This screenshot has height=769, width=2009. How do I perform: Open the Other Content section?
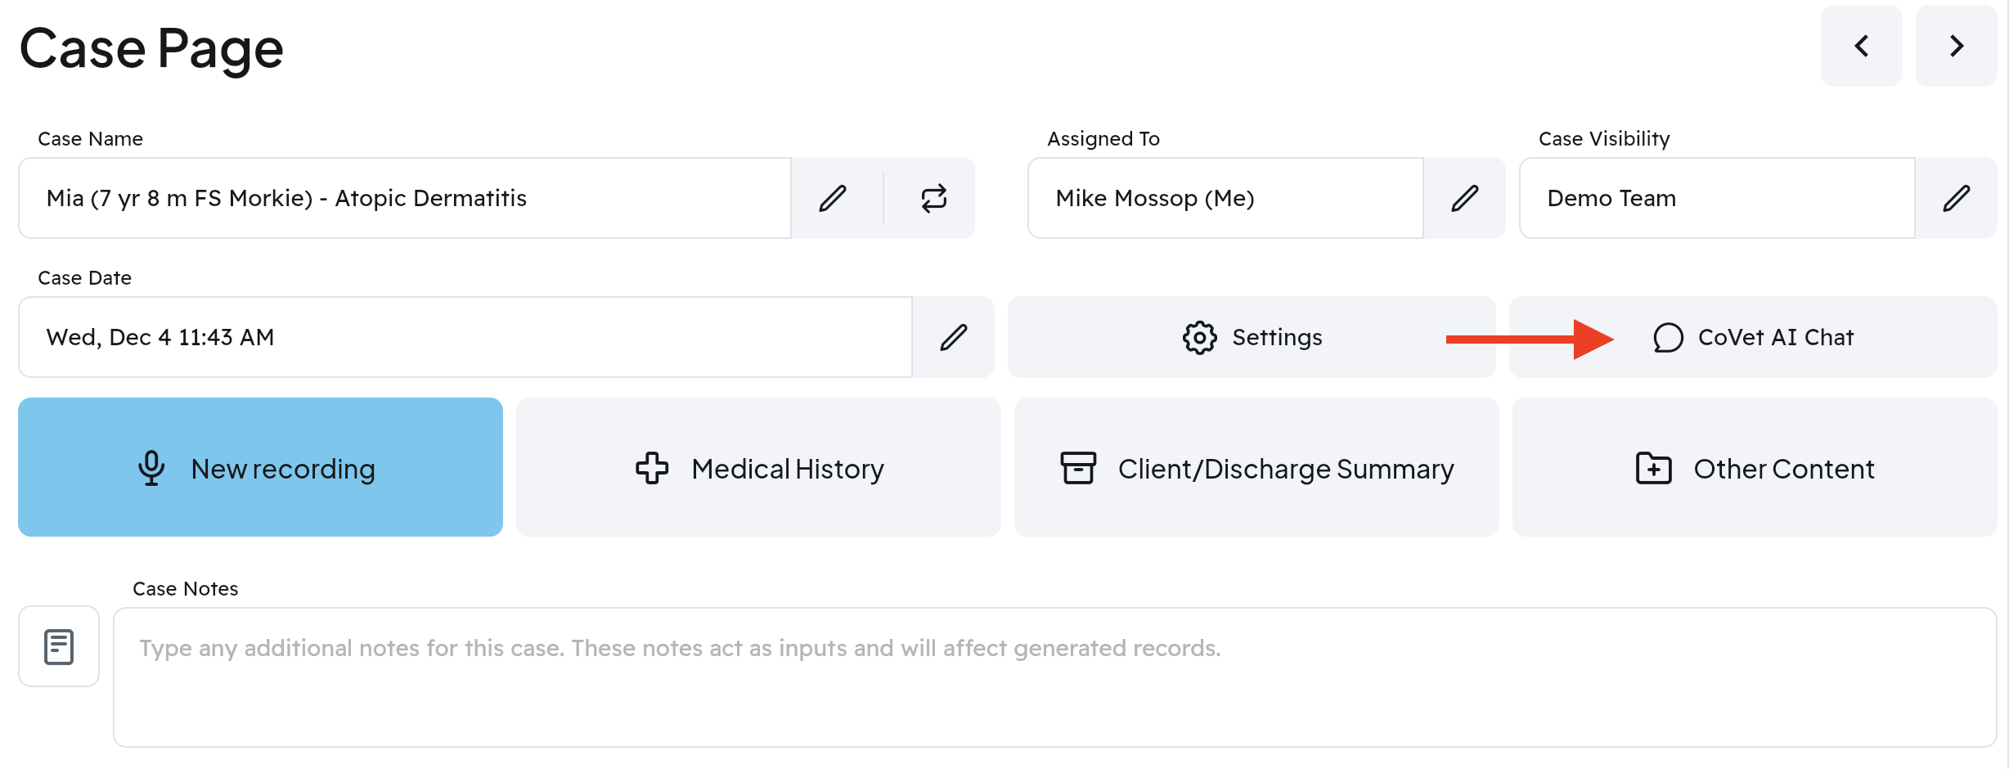point(1755,468)
